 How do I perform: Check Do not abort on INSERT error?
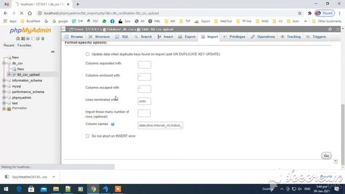(87, 136)
